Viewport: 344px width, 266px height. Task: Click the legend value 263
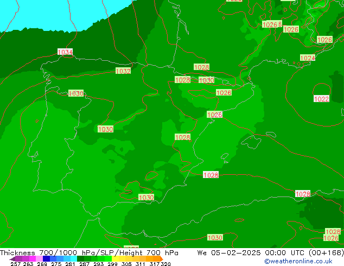coord(28,264)
